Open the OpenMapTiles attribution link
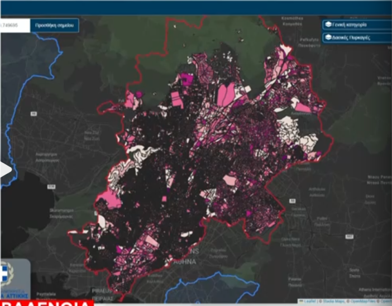 [363, 301]
